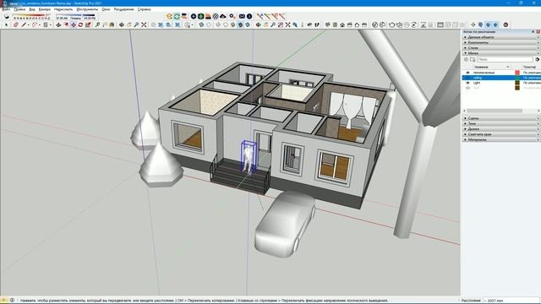Open the Камера menu

[45, 9]
